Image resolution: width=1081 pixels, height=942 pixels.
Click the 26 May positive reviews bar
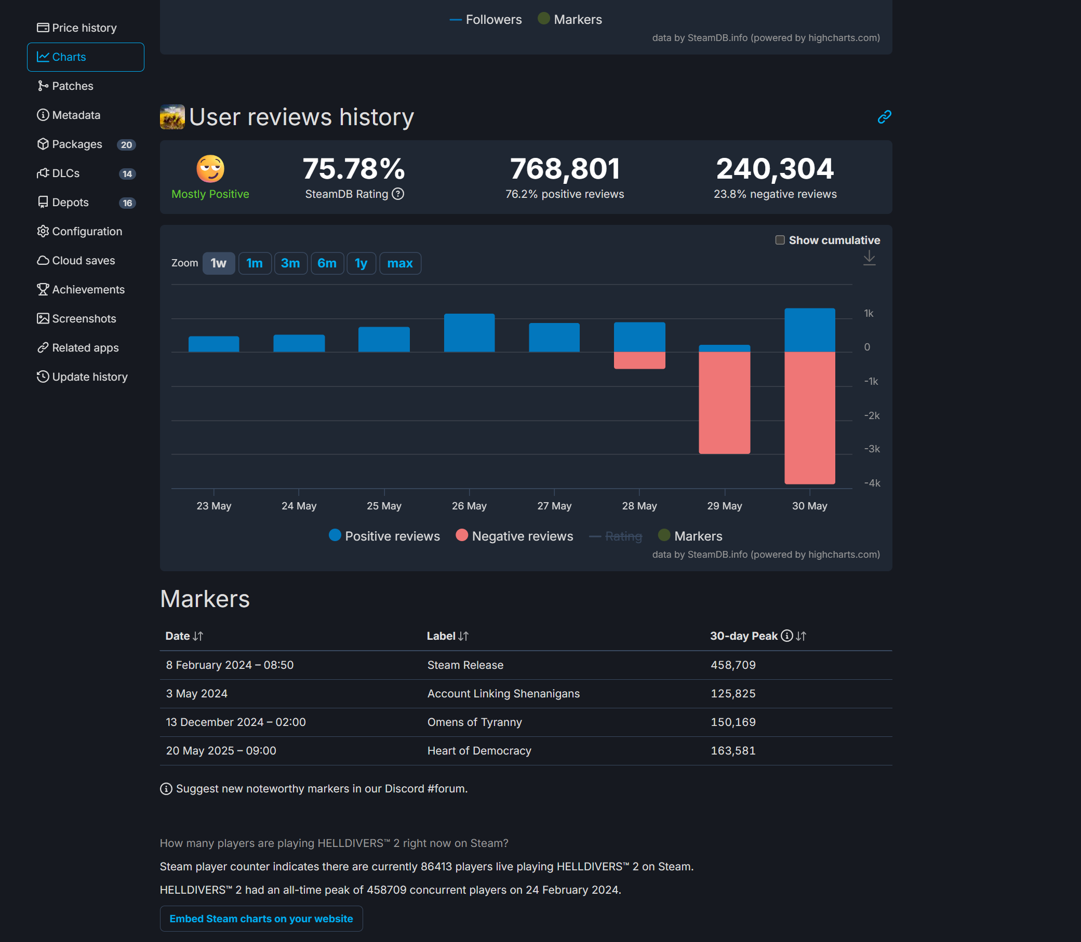pos(470,333)
